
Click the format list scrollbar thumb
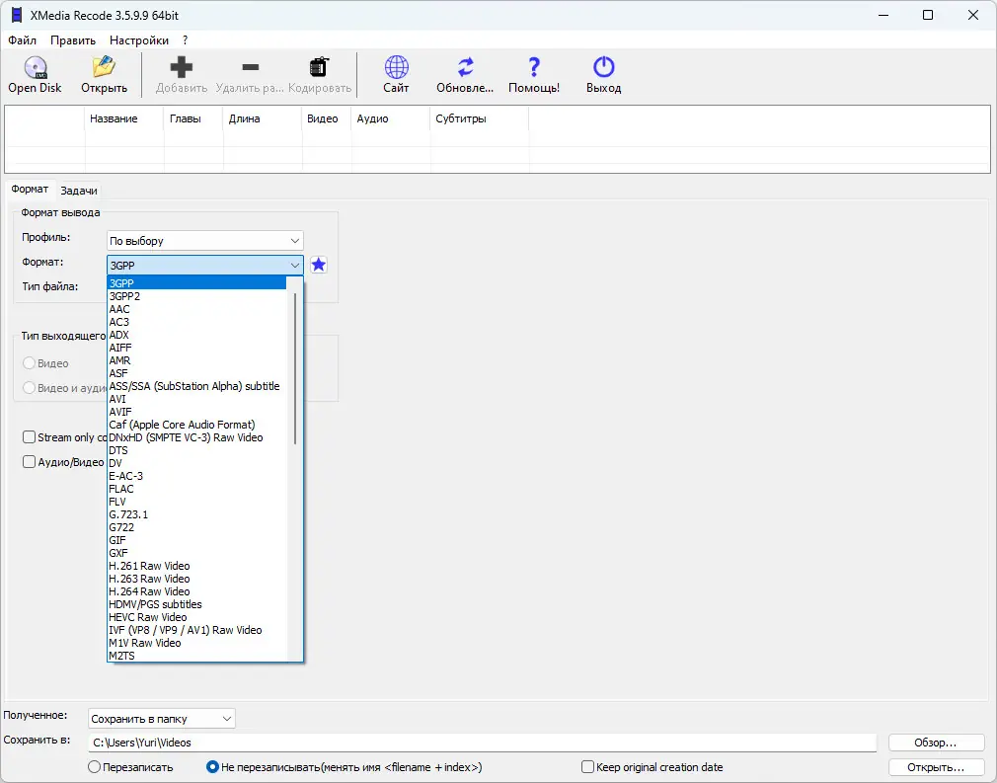[x=295, y=367]
